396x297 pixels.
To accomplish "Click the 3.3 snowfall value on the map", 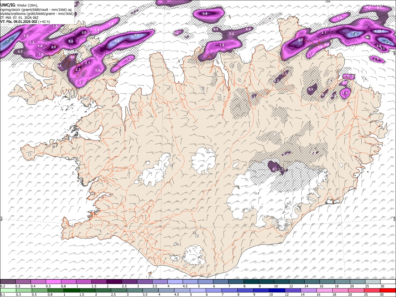I will click(x=71, y=41).
